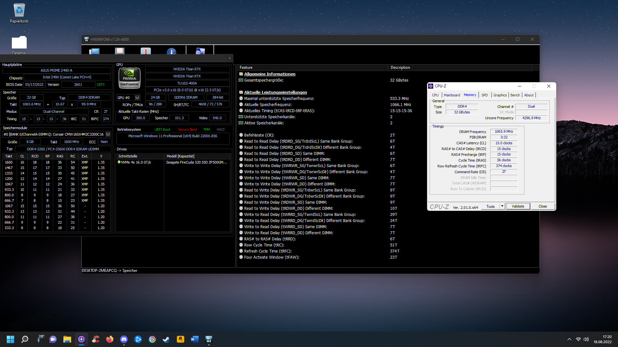Click the Save Report floppy disk icon
The width and height of the screenshot is (618, 347).
coord(119,51)
